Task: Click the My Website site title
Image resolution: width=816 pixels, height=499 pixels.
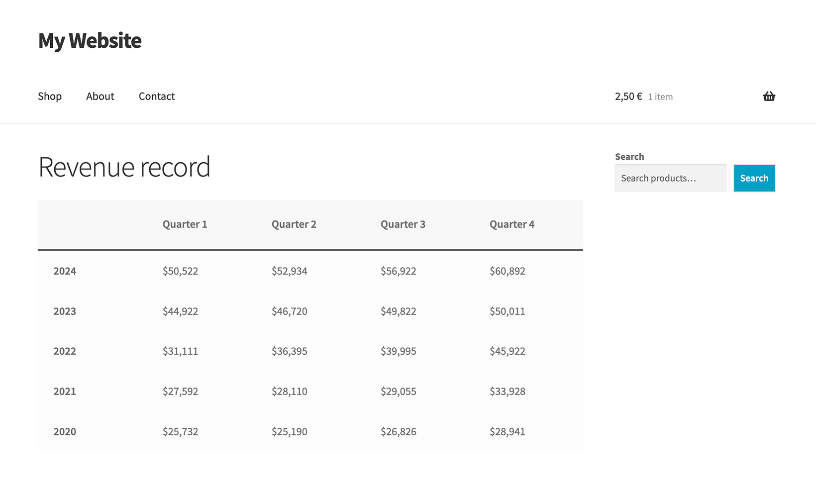Action: click(x=90, y=41)
